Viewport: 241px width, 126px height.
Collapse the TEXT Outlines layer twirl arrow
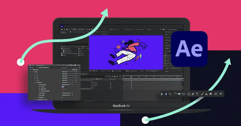coord(29,67)
